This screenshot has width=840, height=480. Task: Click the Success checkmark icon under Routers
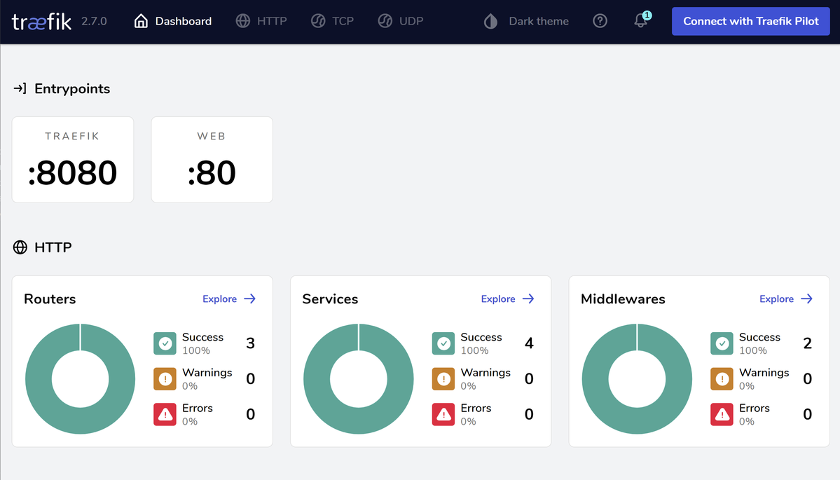[x=165, y=343]
